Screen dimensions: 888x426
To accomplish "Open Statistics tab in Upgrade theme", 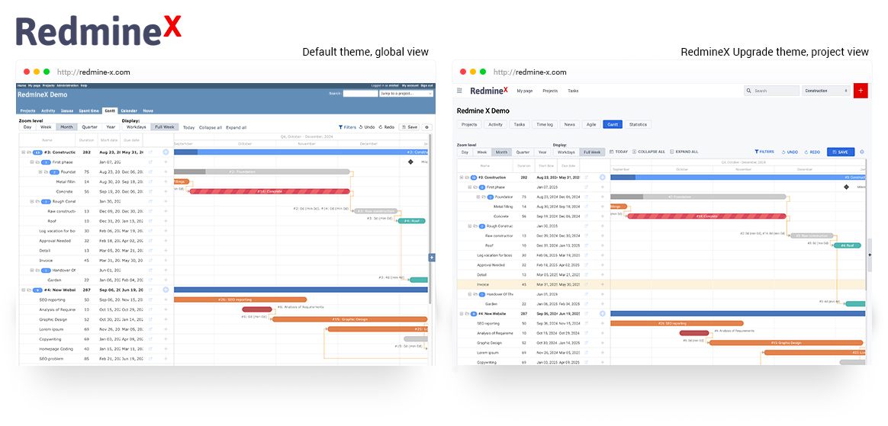I will coord(638,124).
